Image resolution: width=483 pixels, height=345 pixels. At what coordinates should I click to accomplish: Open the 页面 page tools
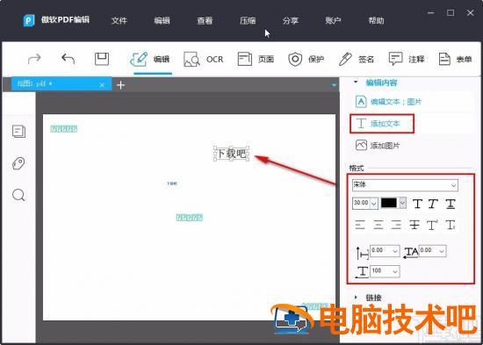point(256,59)
